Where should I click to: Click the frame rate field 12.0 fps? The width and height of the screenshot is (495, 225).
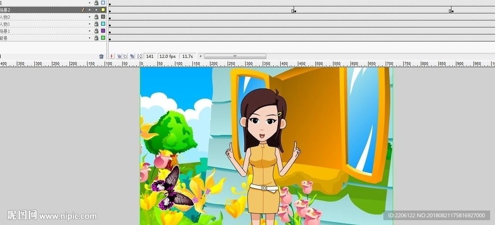pos(167,56)
